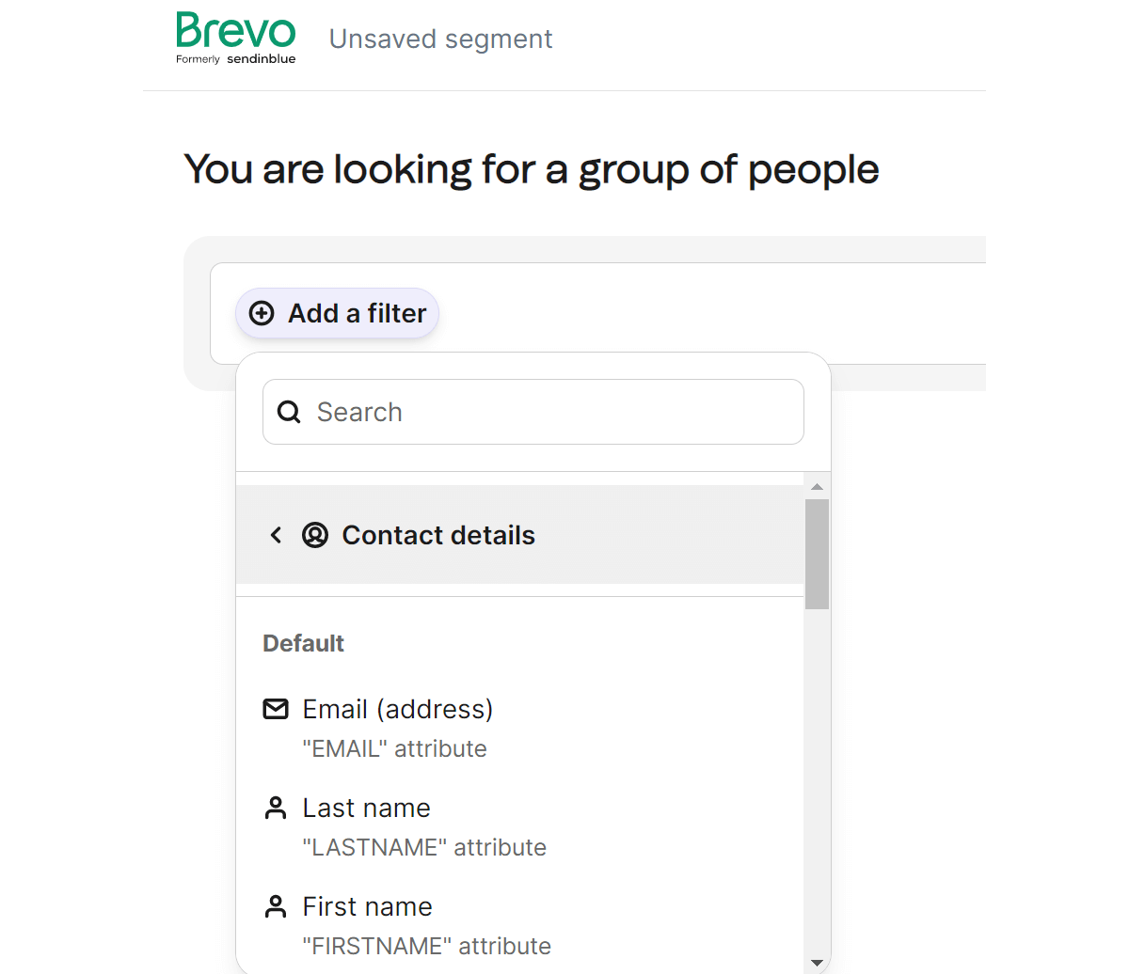Click the Brevo logo

click(x=235, y=38)
